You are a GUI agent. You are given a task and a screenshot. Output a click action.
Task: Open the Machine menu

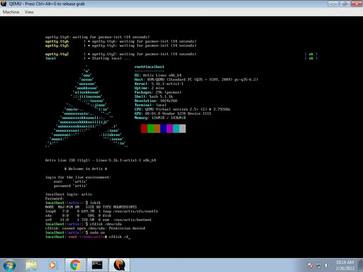tap(11, 12)
